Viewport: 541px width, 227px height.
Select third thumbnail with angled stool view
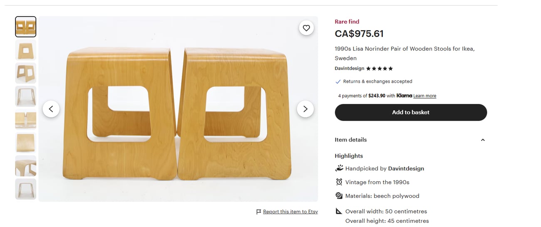26,73
